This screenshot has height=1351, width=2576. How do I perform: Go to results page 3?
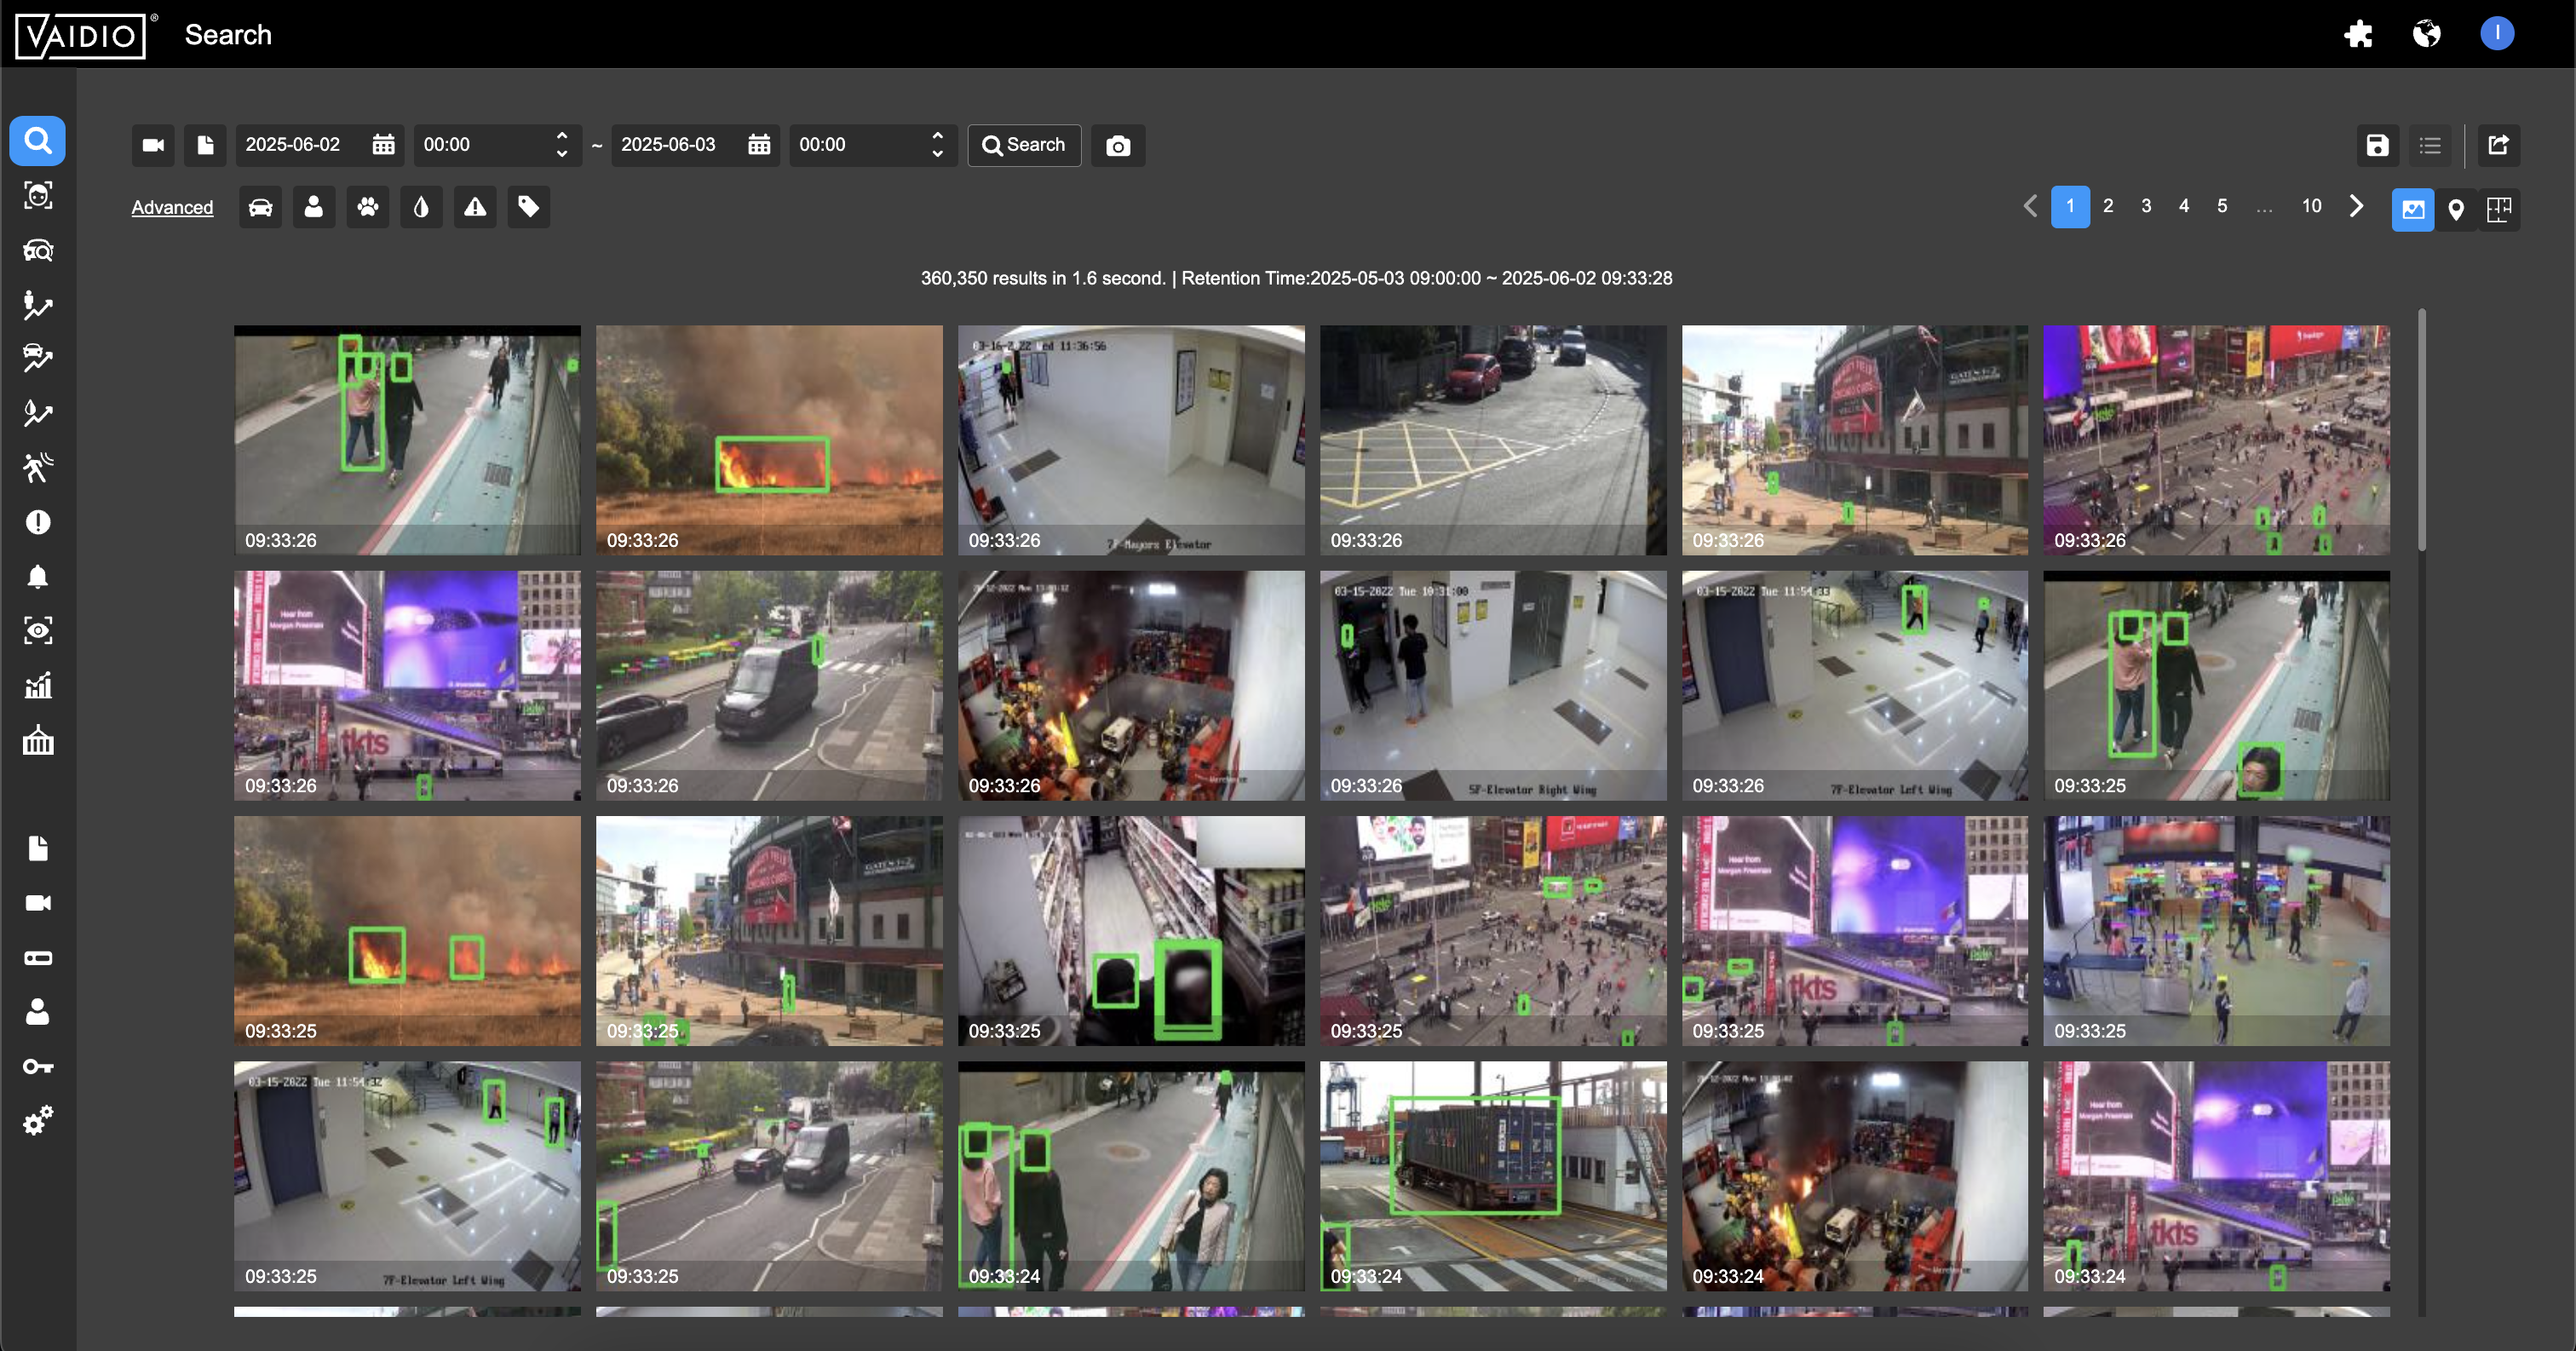click(x=2146, y=206)
